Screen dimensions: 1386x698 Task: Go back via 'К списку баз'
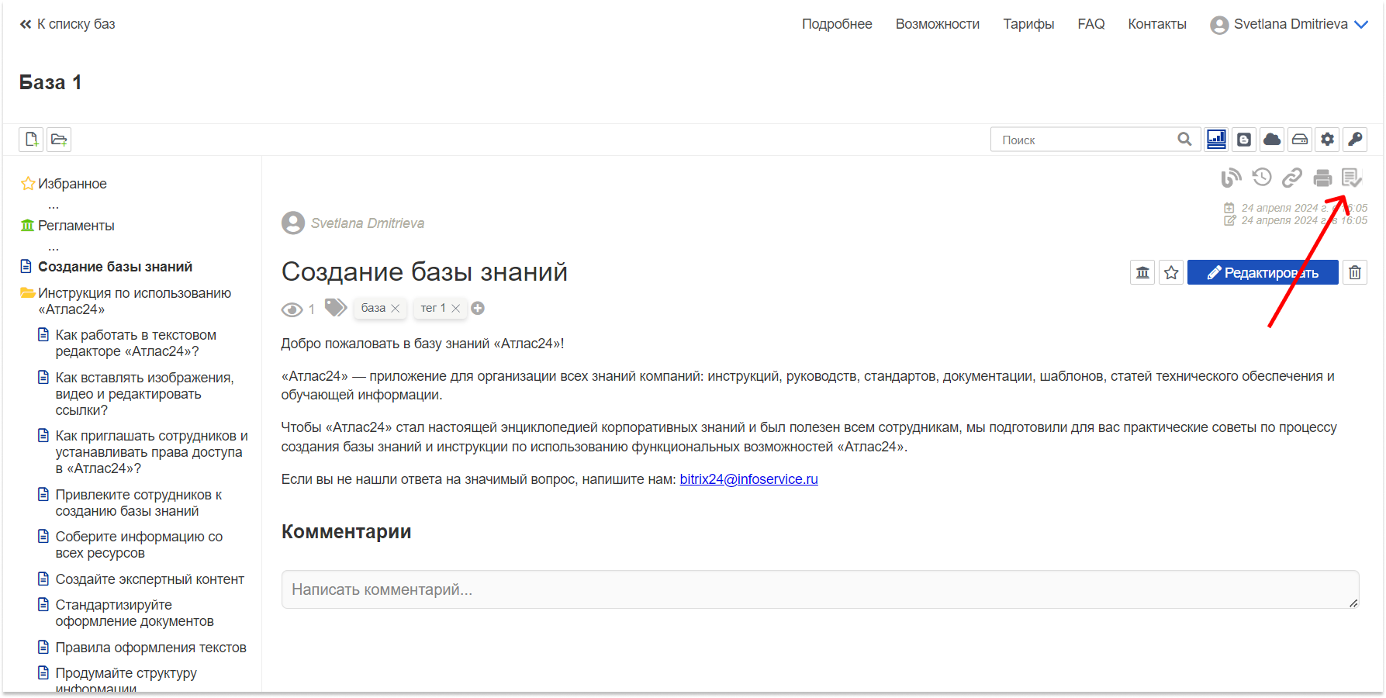(x=67, y=24)
